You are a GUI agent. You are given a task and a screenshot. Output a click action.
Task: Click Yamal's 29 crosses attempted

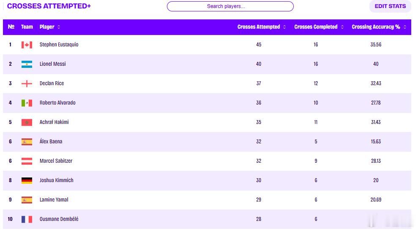(x=259, y=200)
